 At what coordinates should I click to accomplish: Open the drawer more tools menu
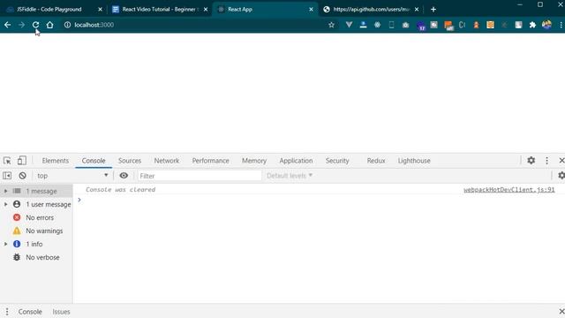[7, 312]
